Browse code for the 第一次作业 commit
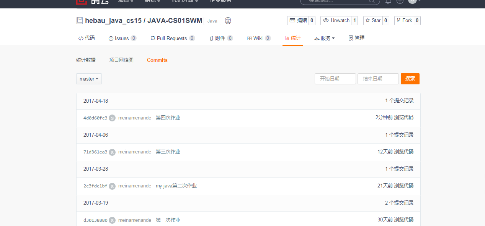Viewport: 485px width, 226px height. pos(404,220)
